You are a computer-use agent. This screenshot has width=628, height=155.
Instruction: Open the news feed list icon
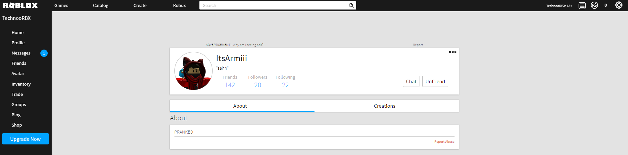tap(582, 5)
